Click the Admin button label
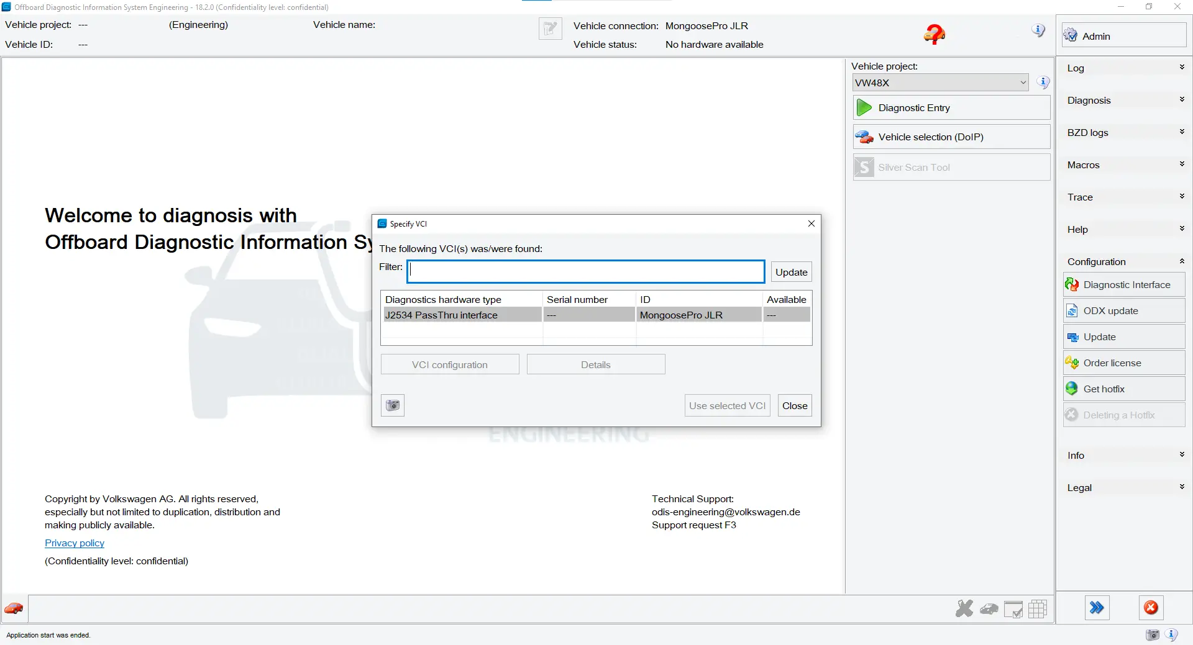This screenshot has width=1193, height=645. pos(1096,36)
